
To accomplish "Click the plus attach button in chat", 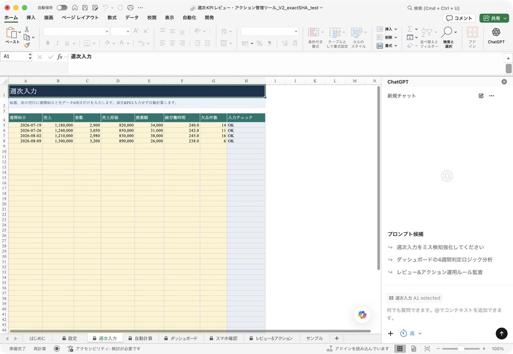I will [x=390, y=333].
